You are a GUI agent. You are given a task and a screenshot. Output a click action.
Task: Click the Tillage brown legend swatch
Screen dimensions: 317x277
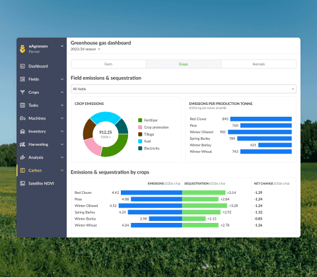pos(140,135)
